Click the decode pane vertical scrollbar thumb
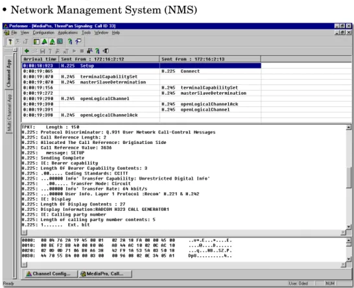 (349, 177)
